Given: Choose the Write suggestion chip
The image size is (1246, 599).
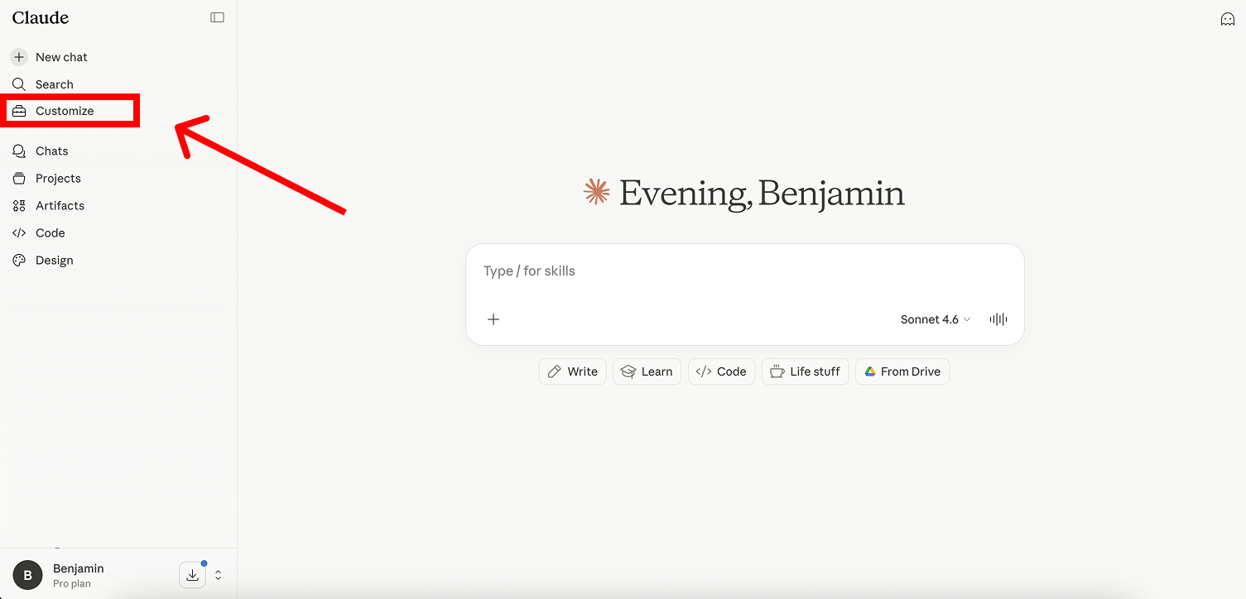Looking at the screenshot, I should [573, 371].
